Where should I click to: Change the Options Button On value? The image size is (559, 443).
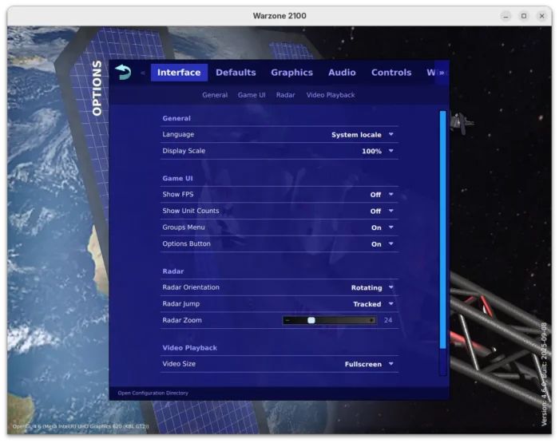tap(381, 244)
